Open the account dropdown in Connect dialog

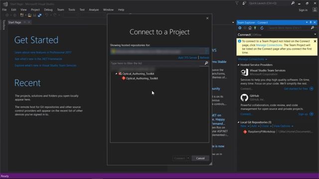click(x=207, y=51)
